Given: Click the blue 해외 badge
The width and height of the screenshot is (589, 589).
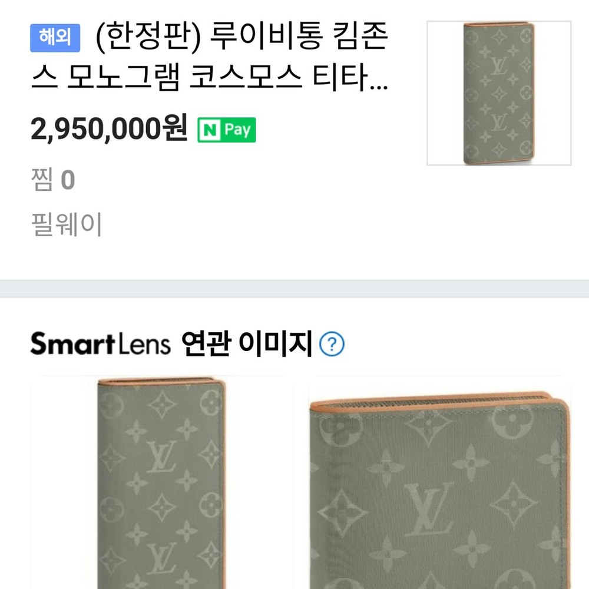Looking at the screenshot, I should tap(55, 38).
